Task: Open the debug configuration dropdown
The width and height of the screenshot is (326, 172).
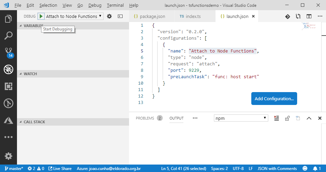Action: tap(74, 16)
